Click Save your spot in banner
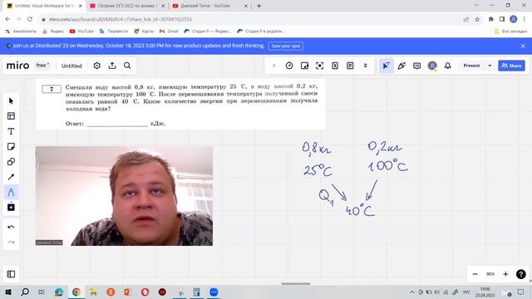The width and height of the screenshot is (532, 299). pyautogui.click(x=286, y=46)
